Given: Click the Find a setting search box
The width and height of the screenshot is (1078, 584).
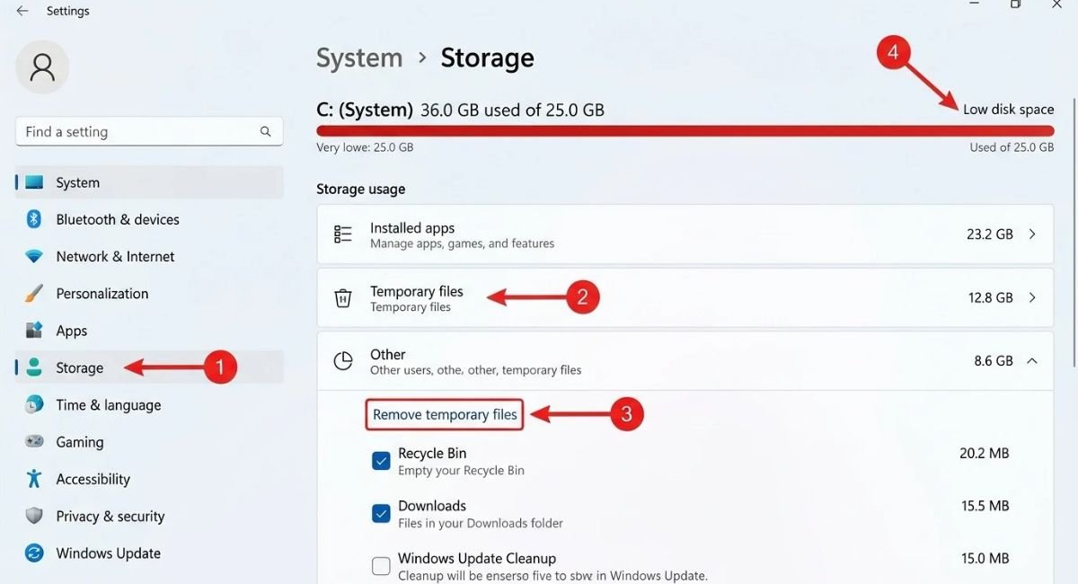Looking at the screenshot, I should click(149, 131).
